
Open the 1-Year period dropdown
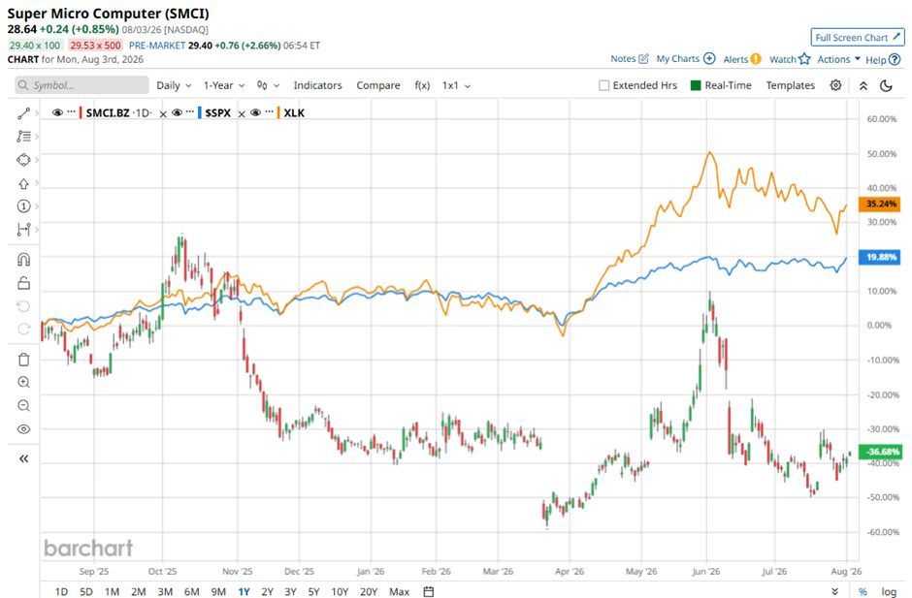[224, 85]
